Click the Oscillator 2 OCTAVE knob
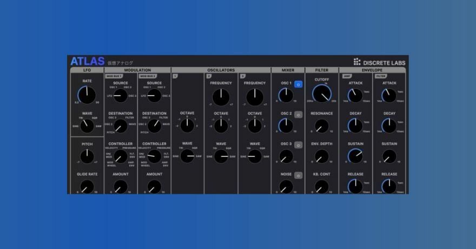476x249 pixels. (x=221, y=126)
